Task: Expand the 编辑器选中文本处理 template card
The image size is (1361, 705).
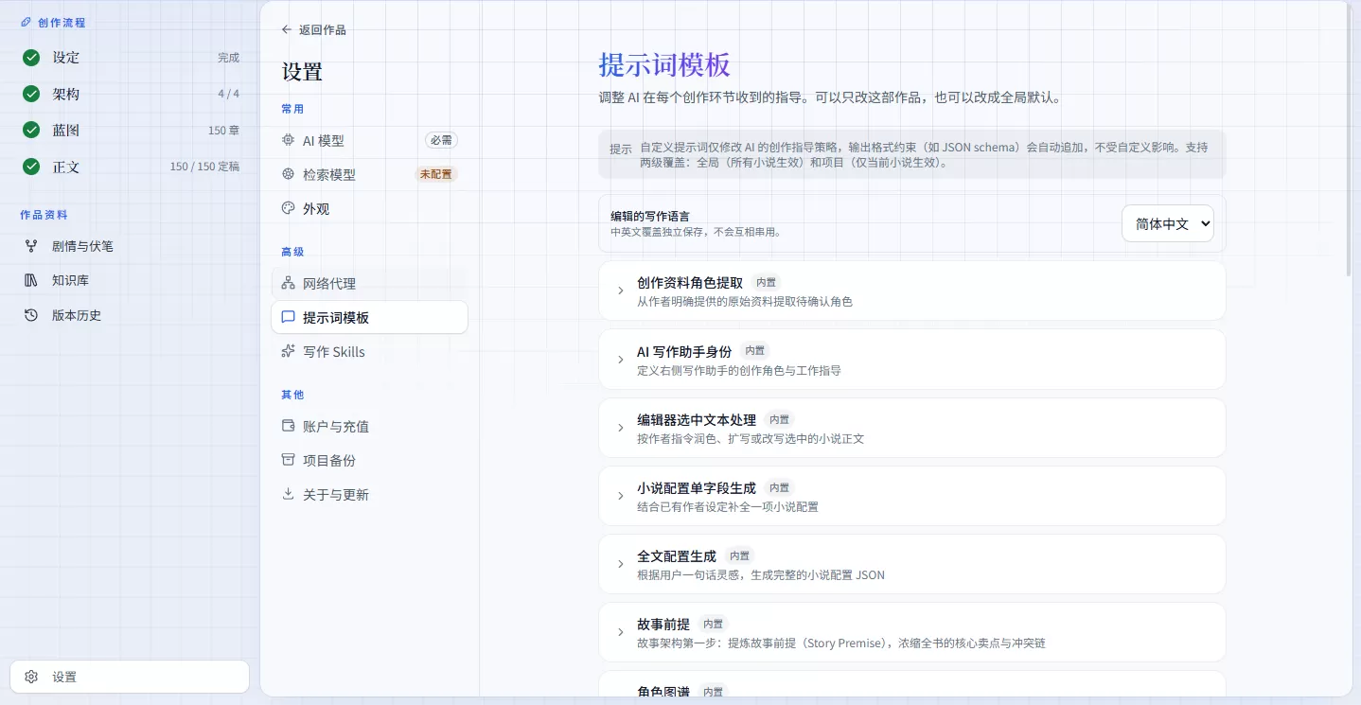Action: click(912, 428)
